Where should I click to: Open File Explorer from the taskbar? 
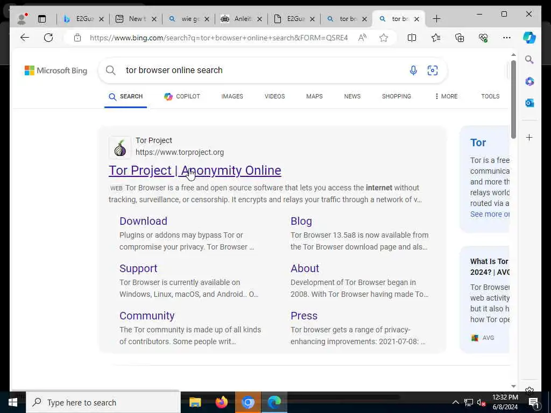coord(195,402)
